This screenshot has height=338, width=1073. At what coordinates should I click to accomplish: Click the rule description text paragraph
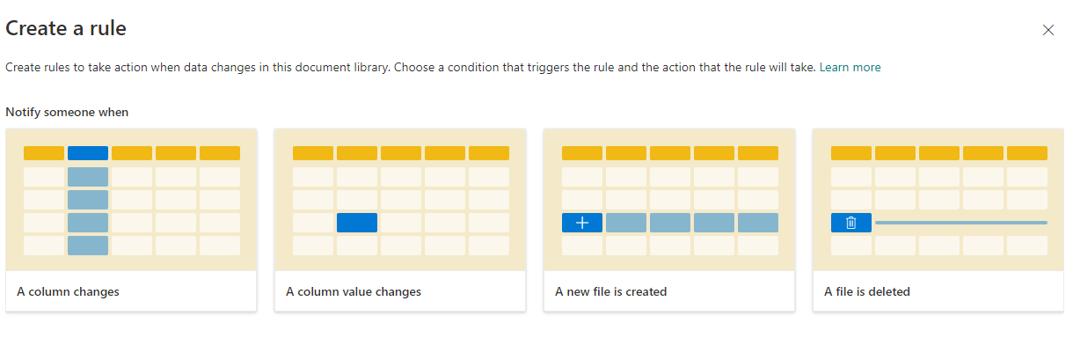[412, 67]
